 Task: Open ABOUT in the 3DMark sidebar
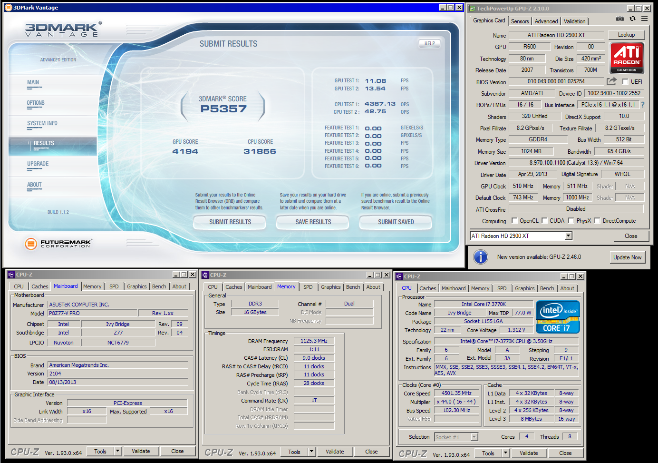tap(34, 185)
